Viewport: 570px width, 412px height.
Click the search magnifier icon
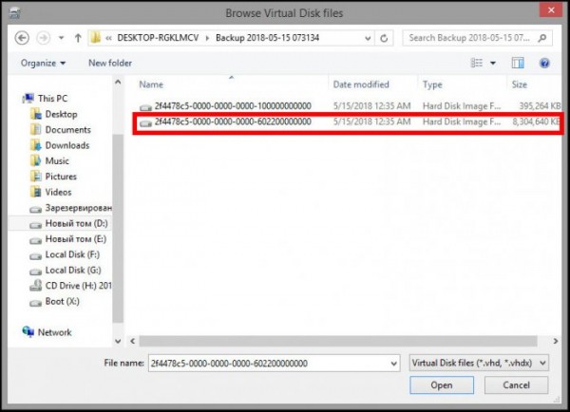click(542, 38)
